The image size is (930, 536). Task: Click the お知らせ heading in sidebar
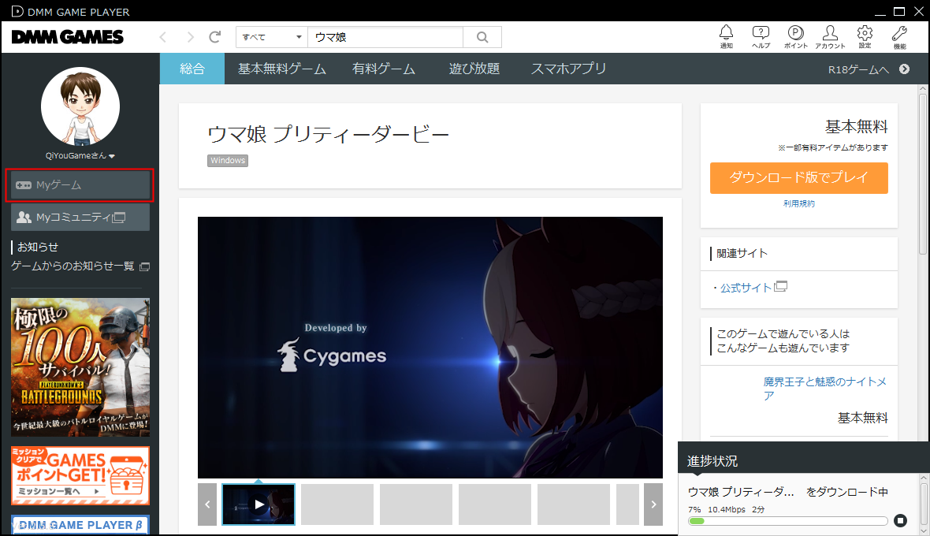click(38, 247)
